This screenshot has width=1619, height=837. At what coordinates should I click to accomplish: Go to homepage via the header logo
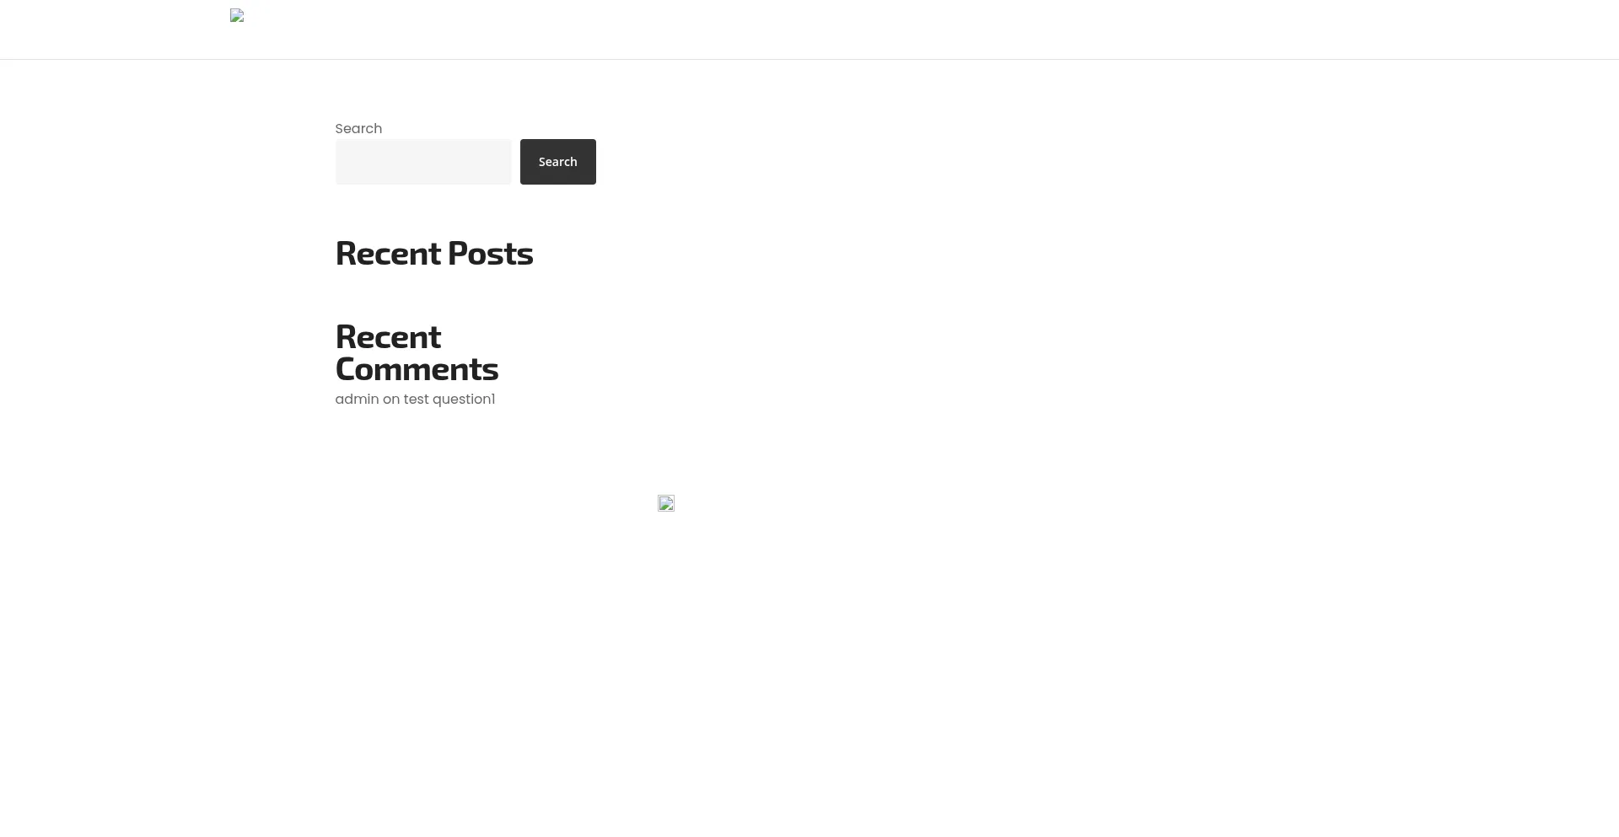click(x=237, y=15)
